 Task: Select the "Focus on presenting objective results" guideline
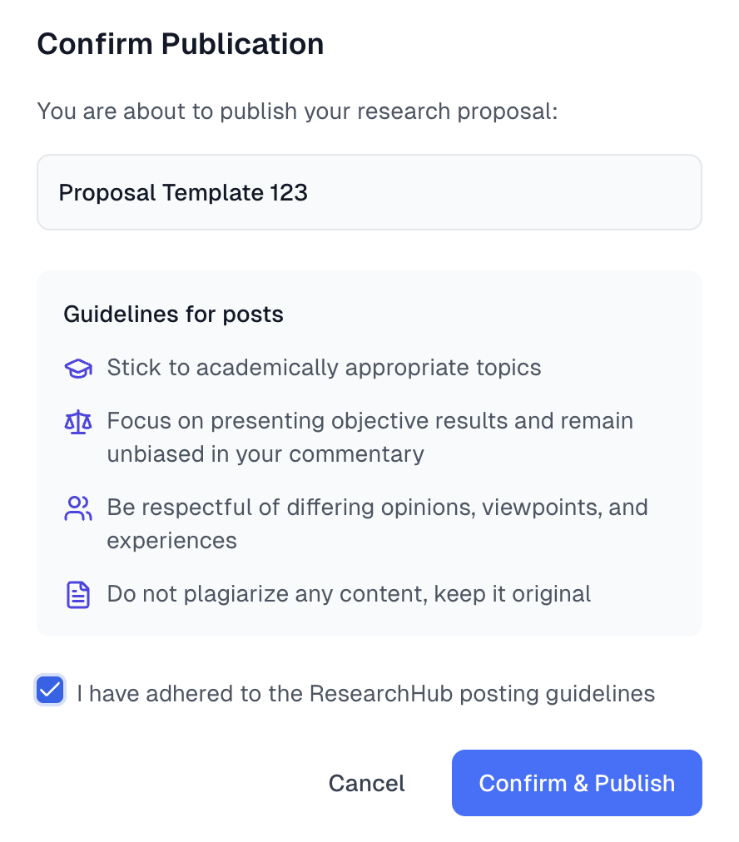tap(369, 421)
